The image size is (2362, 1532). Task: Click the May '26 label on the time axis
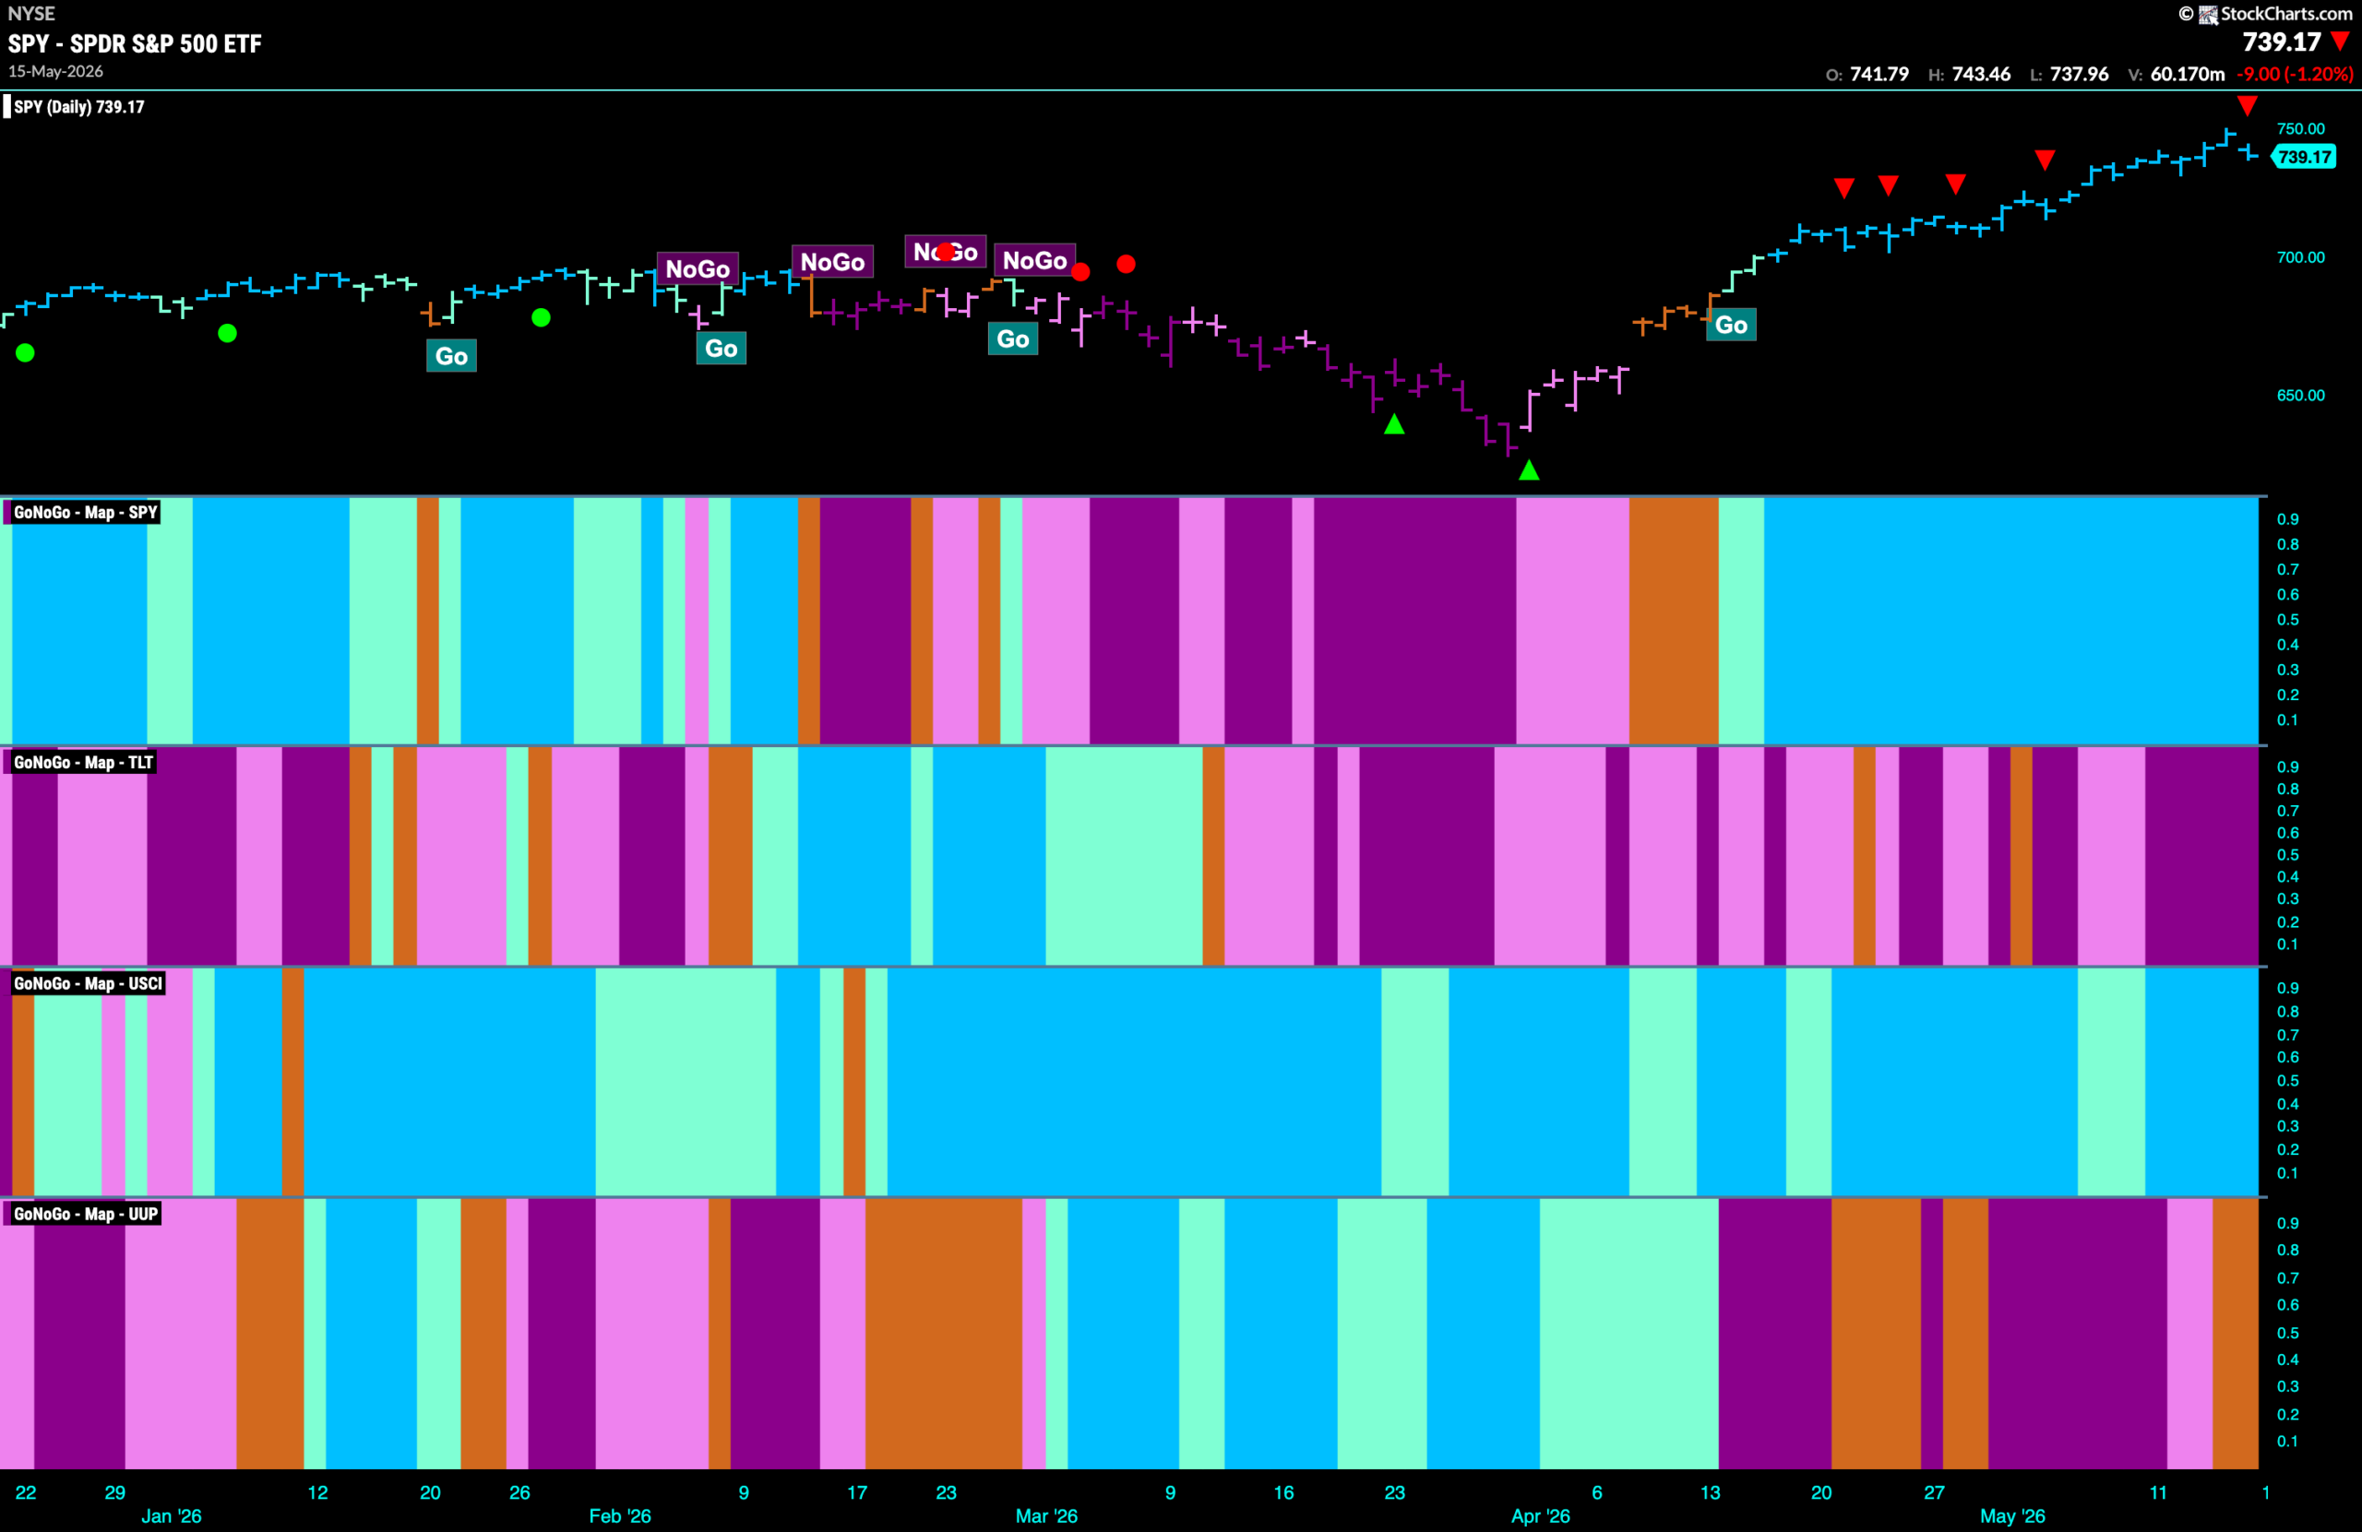click(2011, 1516)
